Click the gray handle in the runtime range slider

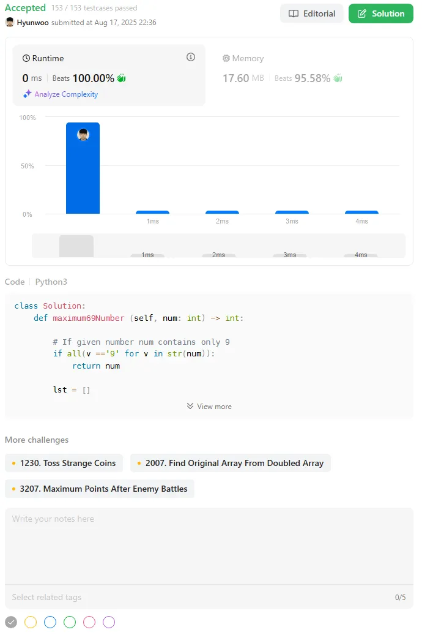(76, 246)
